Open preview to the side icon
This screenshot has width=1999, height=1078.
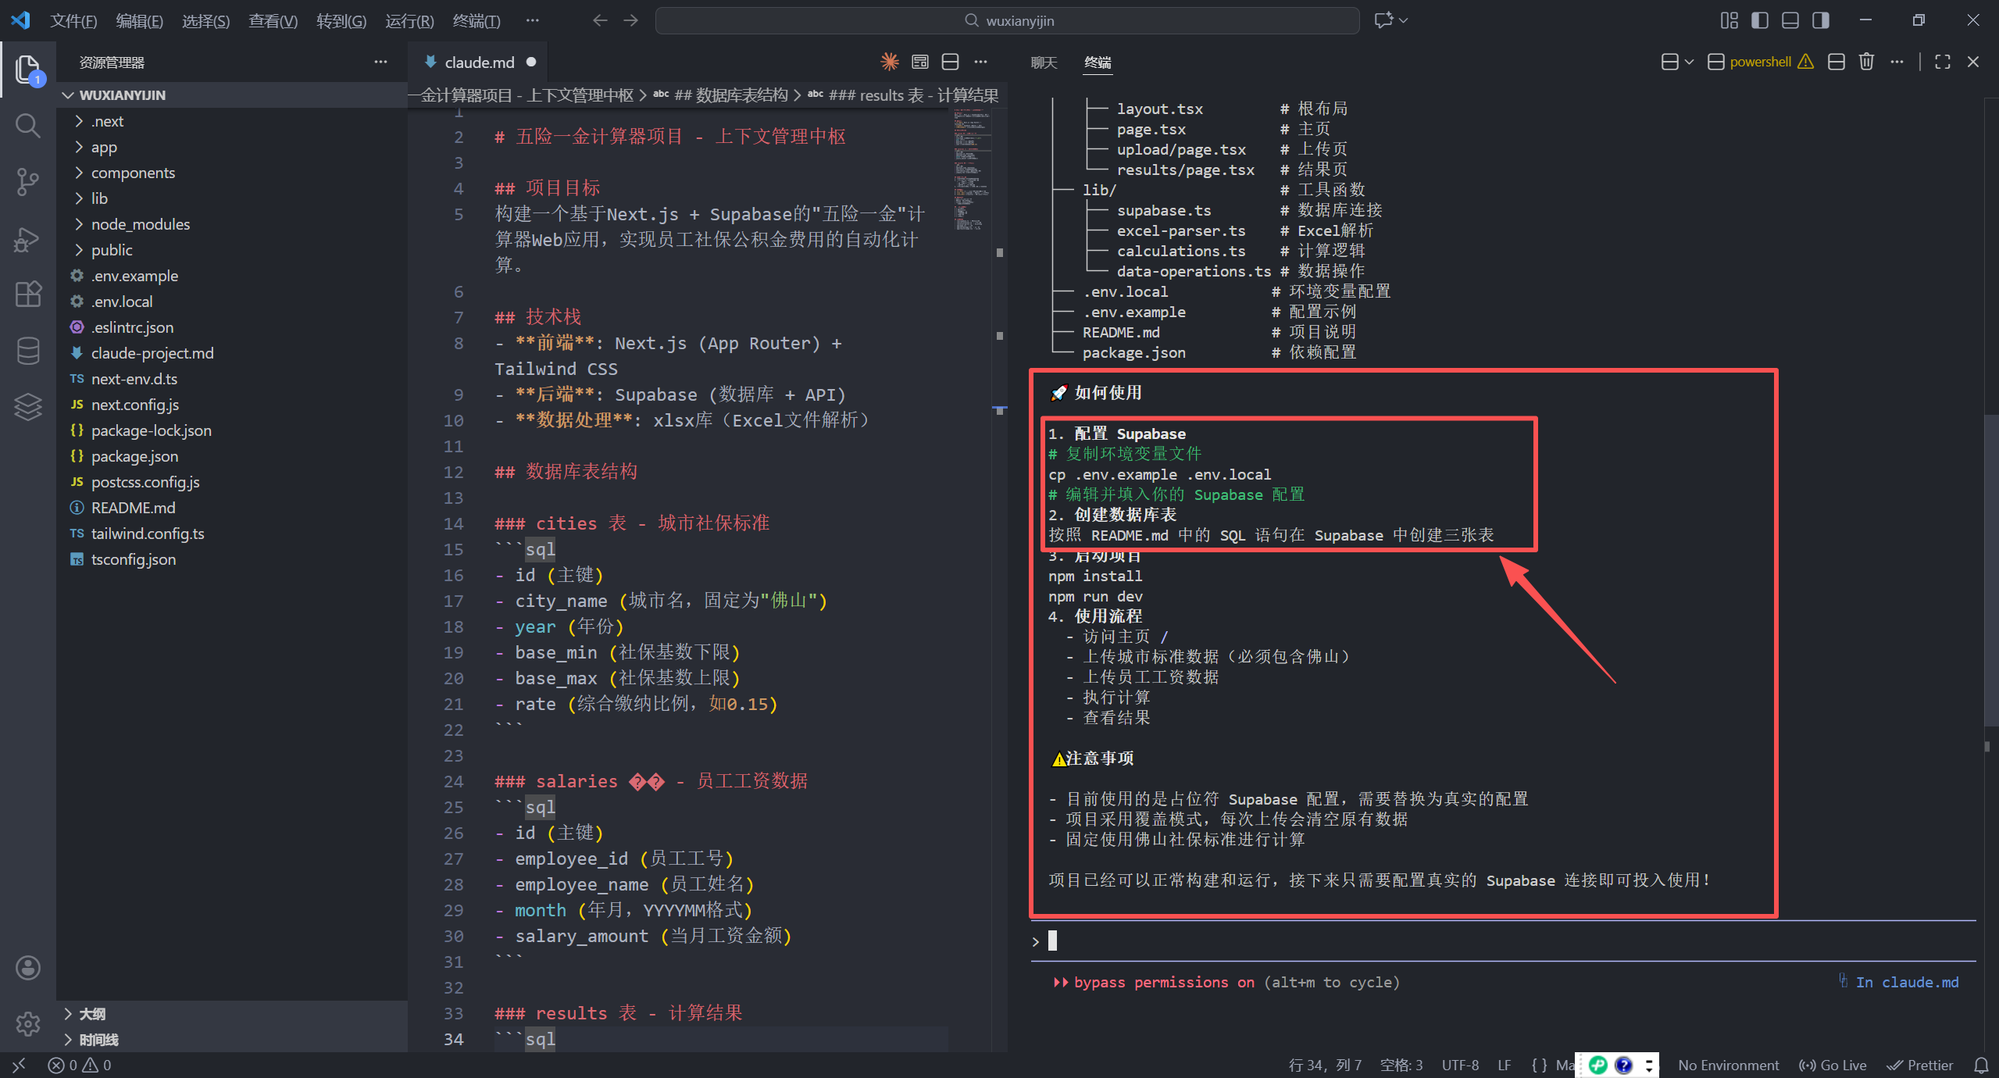tap(920, 62)
